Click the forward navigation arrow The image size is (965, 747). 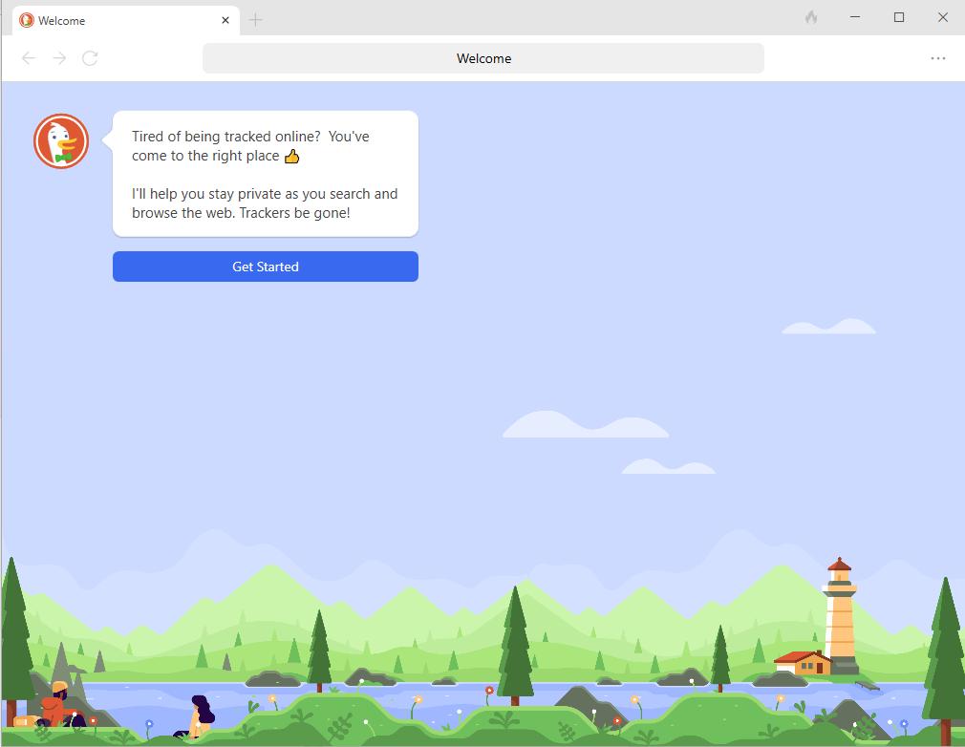click(59, 58)
